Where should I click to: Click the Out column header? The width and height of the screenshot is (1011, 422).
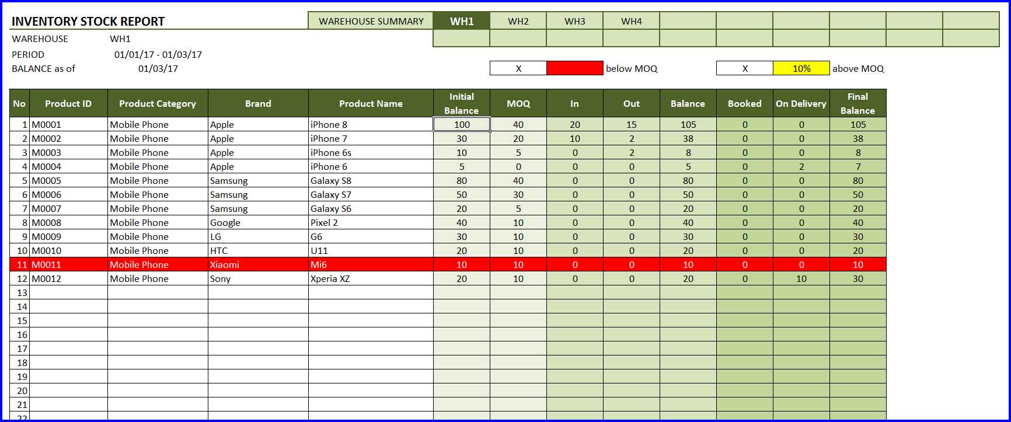[632, 103]
